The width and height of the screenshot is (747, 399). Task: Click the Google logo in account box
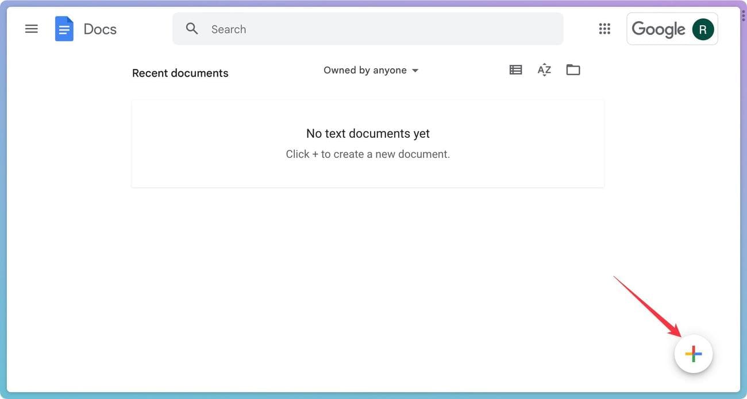tap(659, 29)
